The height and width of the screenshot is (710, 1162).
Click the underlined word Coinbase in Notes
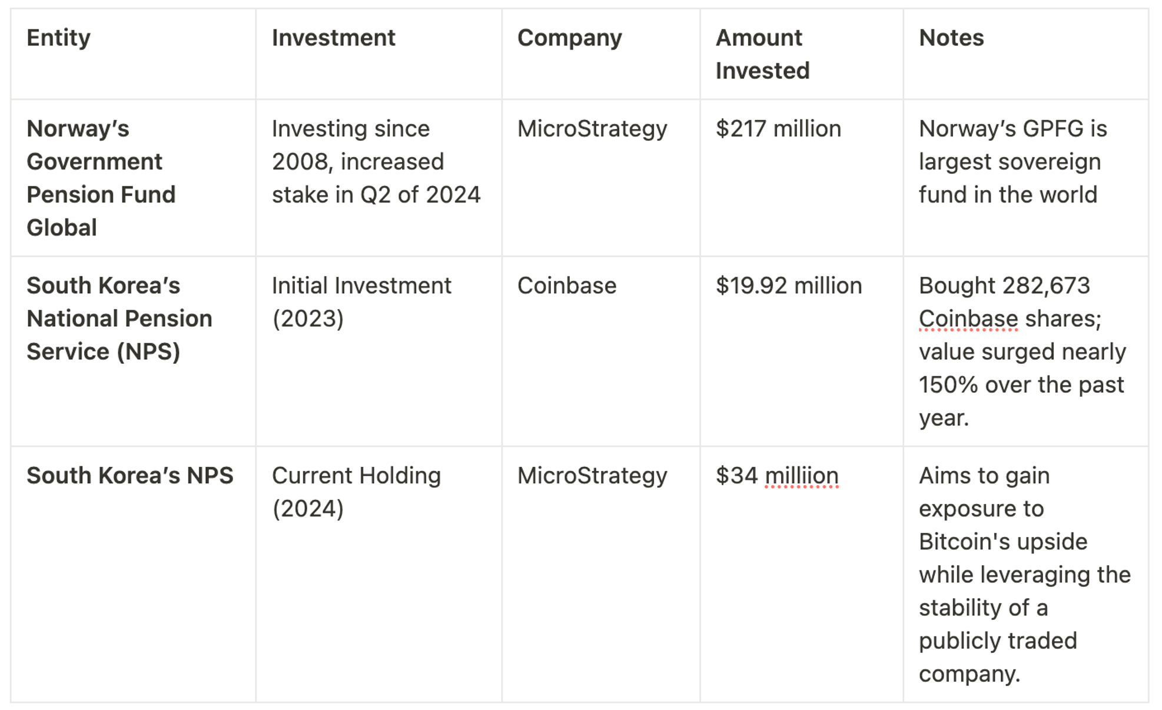click(x=968, y=319)
